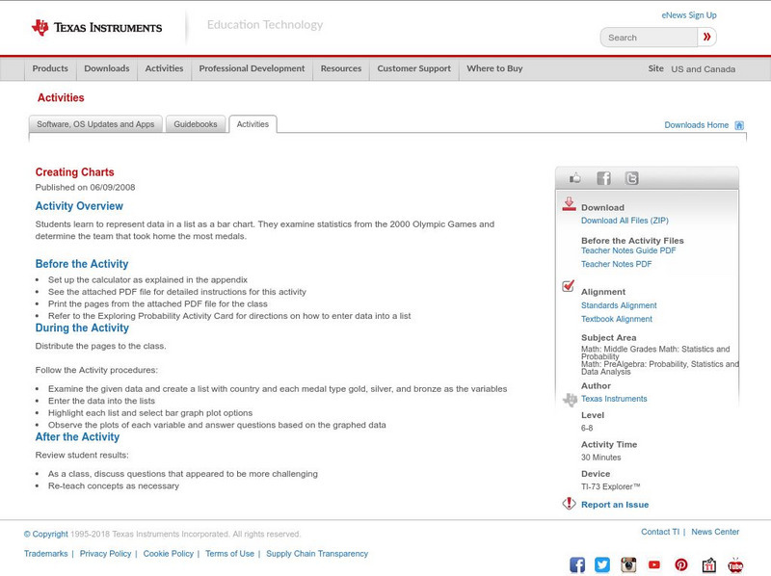Open the footer TI blog gift-box icon

click(x=708, y=565)
